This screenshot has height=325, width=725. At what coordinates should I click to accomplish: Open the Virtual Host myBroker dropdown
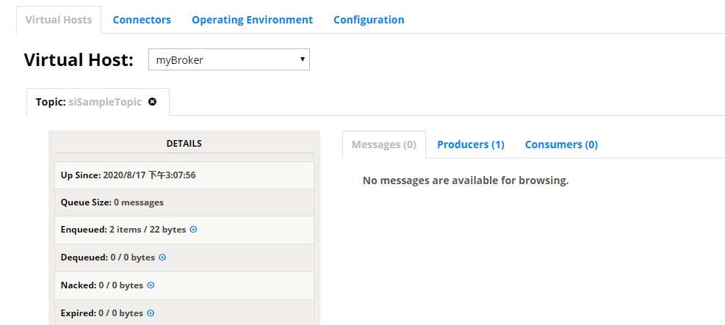(228, 60)
